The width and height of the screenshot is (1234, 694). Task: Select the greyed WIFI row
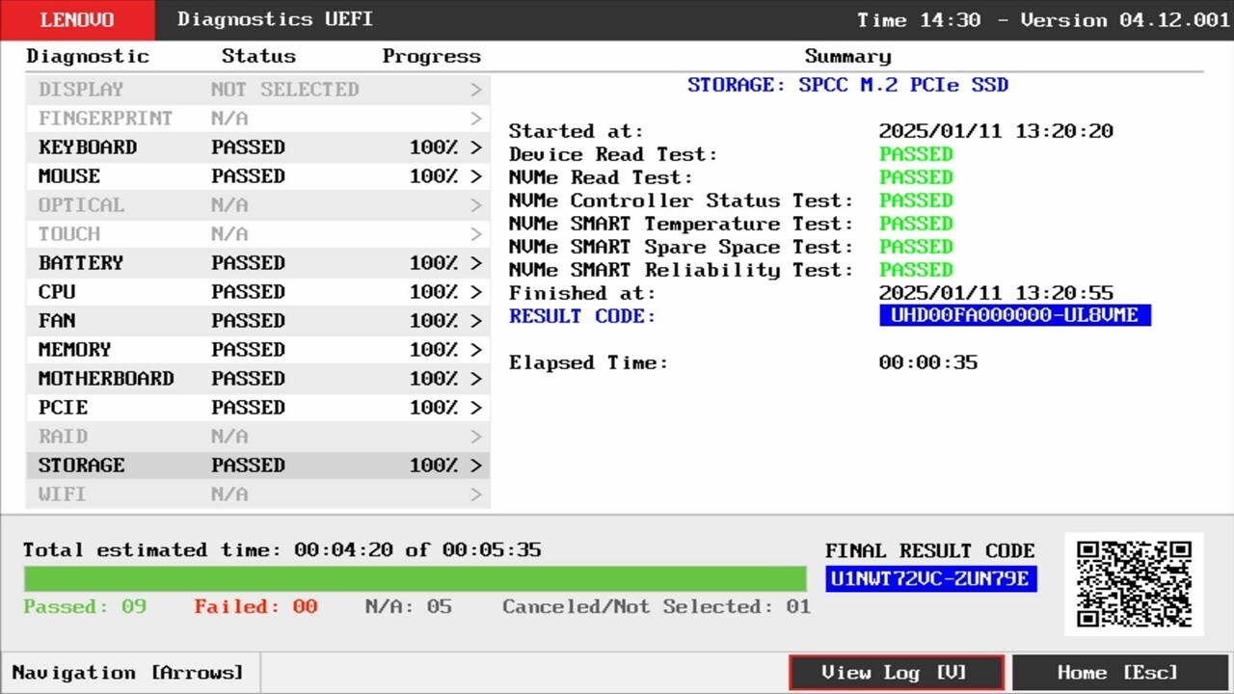pos(258,494)
